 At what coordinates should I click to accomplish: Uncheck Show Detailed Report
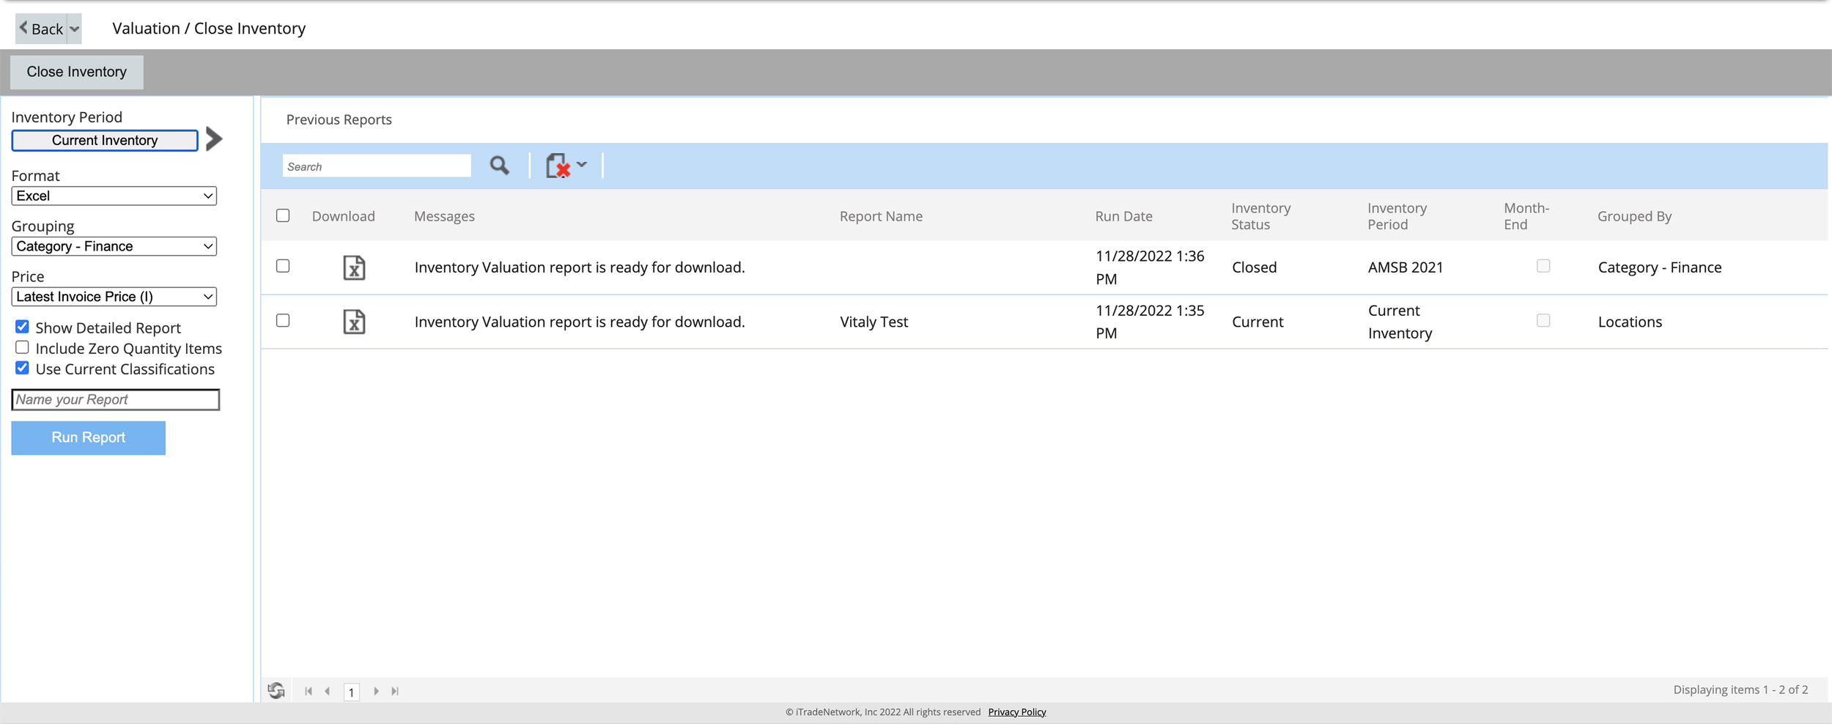click(x=22, y=327)
